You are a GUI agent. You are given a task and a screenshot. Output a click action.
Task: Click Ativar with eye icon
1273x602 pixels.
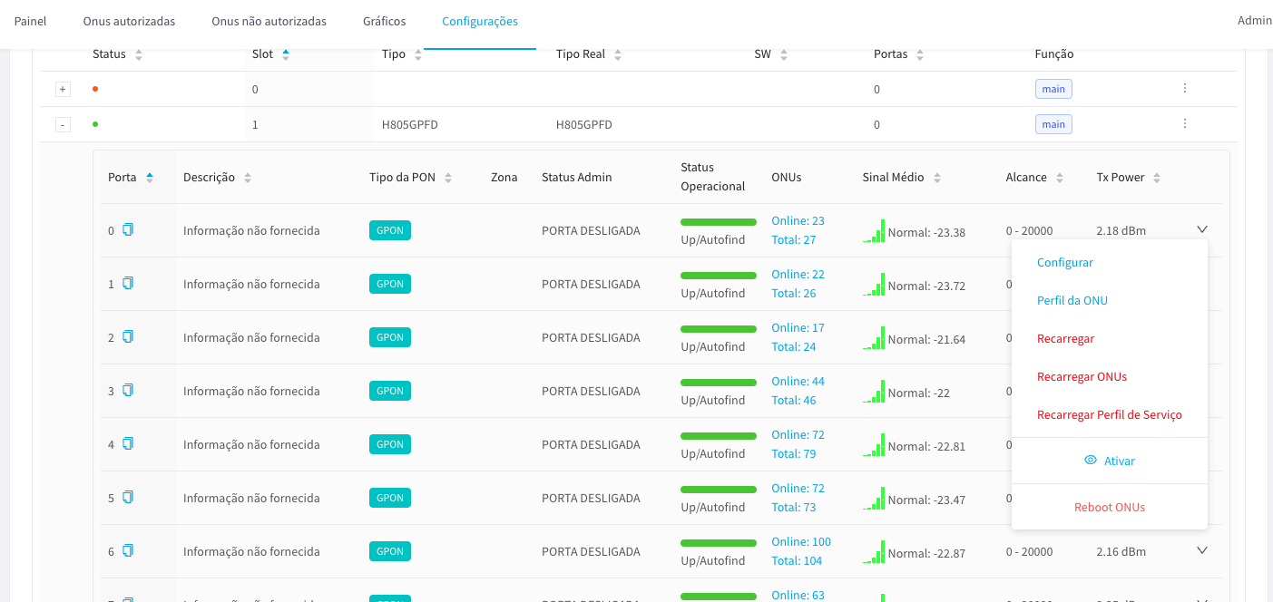point(1109,461)
